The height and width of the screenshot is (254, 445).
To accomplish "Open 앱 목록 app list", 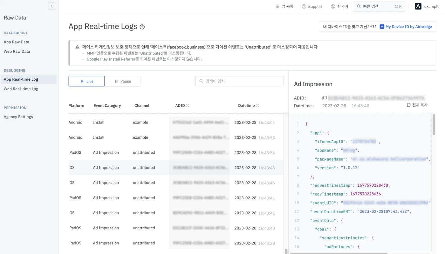I will click(x=284, y=6).
